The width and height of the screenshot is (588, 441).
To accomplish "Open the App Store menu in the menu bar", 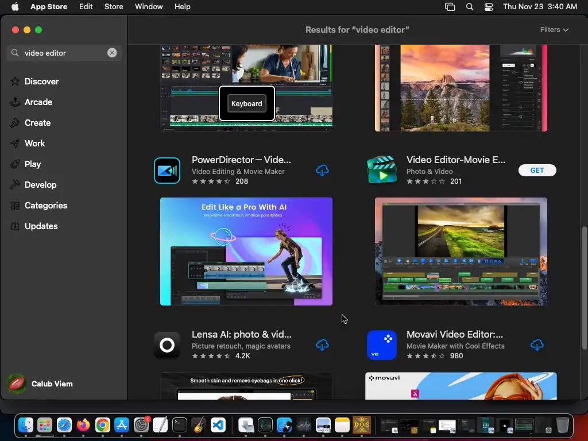I will coord(49,7).
